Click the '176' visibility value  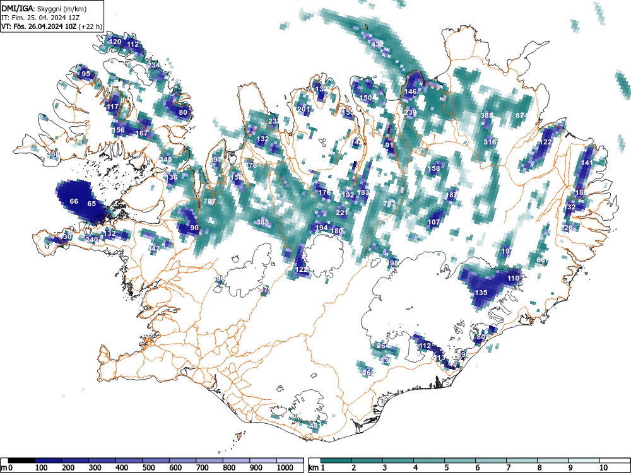324,192
